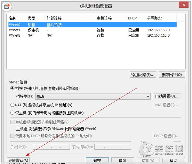Select the 桥接 radio button
Viewport: 192px width, 164px height.
click(x=12, y=88)
